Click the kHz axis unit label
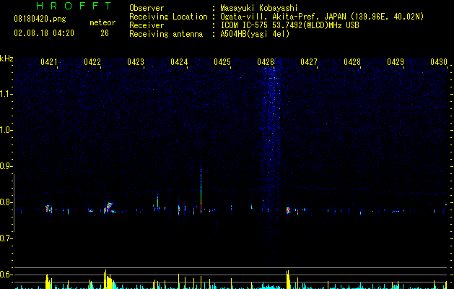Image resolution: width=454 pixels, height=289 pixels. tap(6, 59)
